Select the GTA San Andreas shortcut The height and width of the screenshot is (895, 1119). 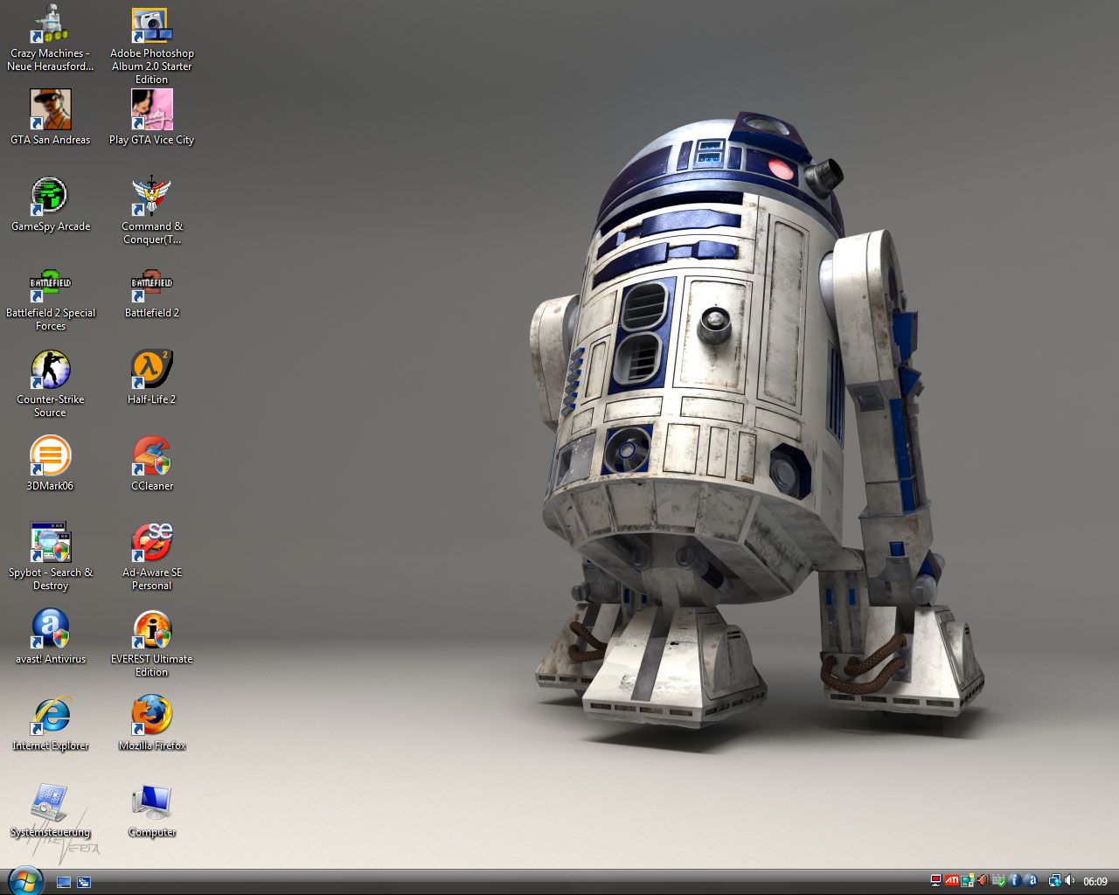tap(50, 117)
